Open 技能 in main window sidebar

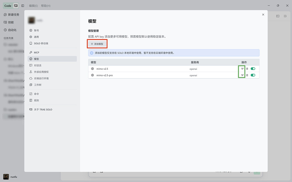pyautogui.click(x=9, y=22)
